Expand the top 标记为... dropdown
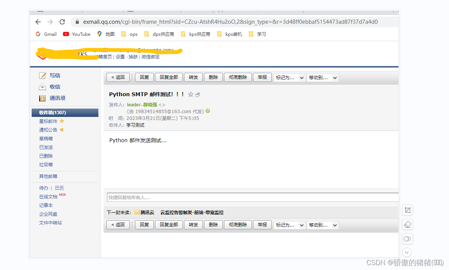 point(290,78)
